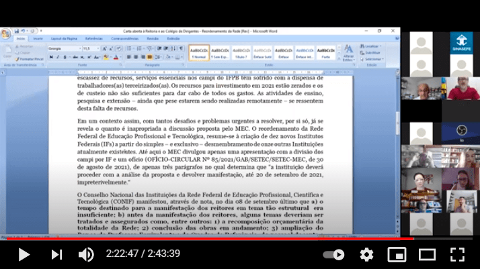Open the Referências ribbon tab

tap(93, 39)
